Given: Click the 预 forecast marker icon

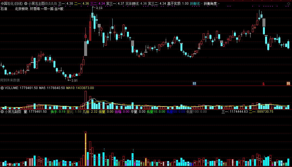Looking at the screenshot, I should (288, 84).
